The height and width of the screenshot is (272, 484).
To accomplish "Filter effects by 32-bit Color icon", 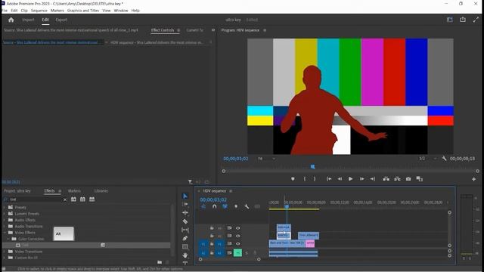I will (82, 199).
